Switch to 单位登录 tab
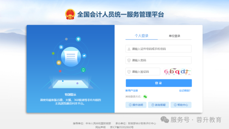Viewport: 229px width, 129px height. tap(174, 36)
